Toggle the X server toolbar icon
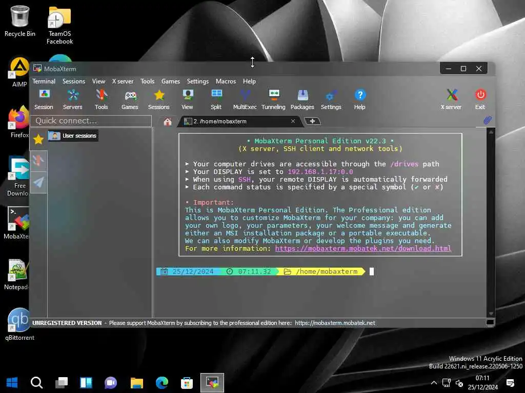The width and height of the screenshot is (525, 393). [451, 100]
